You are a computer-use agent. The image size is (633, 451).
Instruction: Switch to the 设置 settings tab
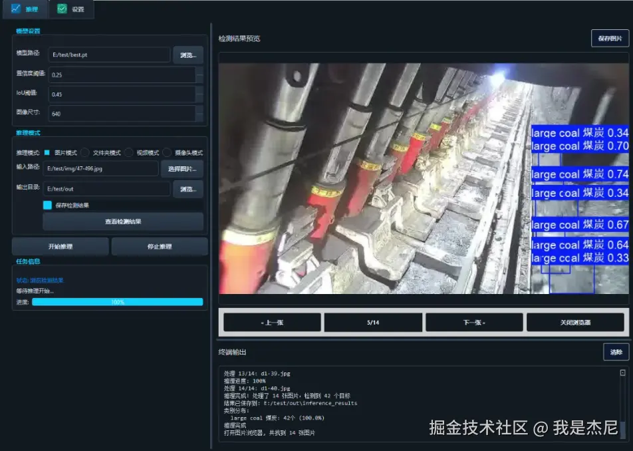(x=72, y=9)
